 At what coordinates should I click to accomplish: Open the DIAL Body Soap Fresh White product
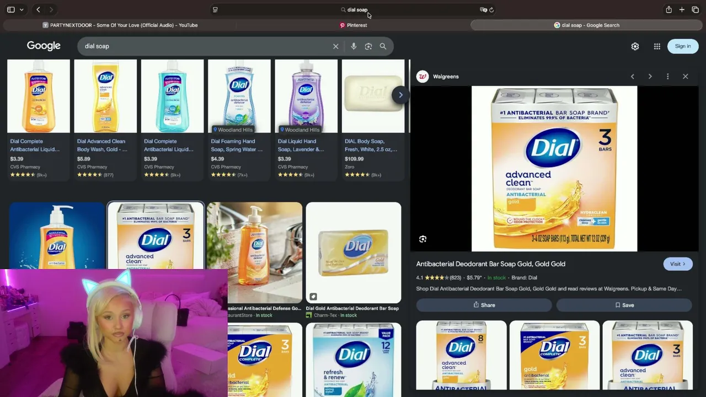pyautogui.click(x=373, y=119)
